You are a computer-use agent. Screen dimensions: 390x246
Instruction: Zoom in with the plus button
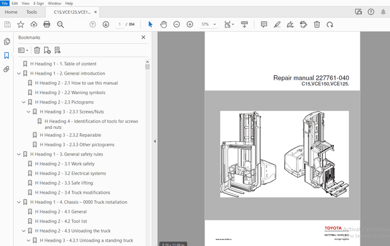point(190,24)
